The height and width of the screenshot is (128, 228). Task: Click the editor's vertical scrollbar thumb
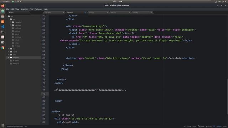[227, 96]
